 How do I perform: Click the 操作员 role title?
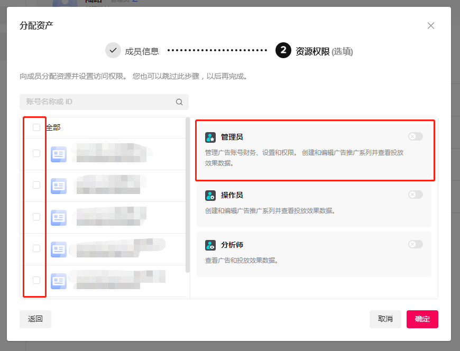(x=232, y=195)
